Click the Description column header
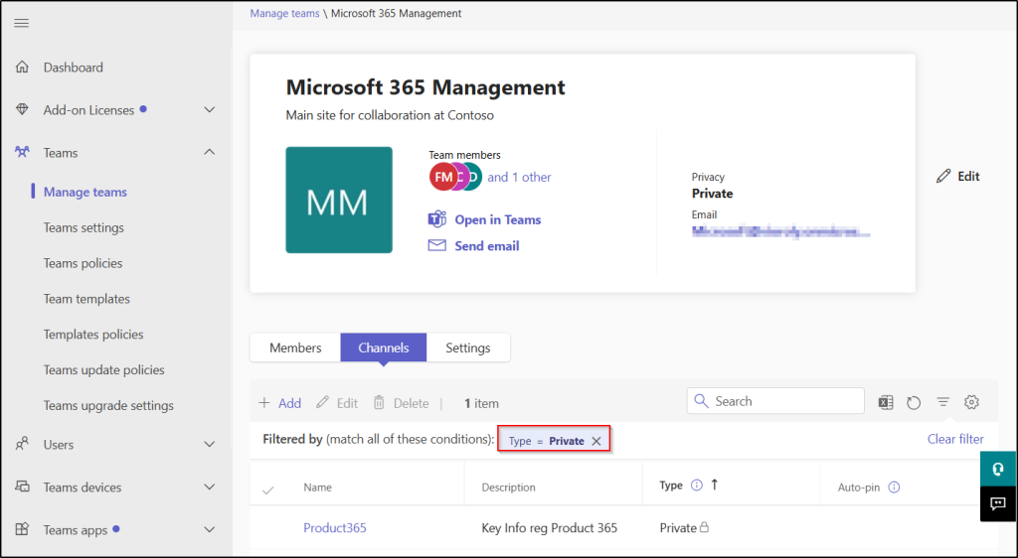 tap(508, 488)
